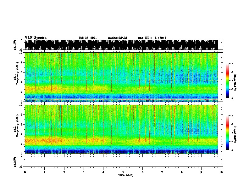This screenshot has width=249, height=193.
Task: Click time axis tick label "7"
Action: coord(162,172)
